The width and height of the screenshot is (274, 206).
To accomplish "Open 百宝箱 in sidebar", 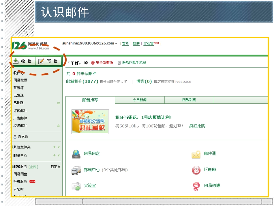I will pyautogui.click(x=18, y=189).
